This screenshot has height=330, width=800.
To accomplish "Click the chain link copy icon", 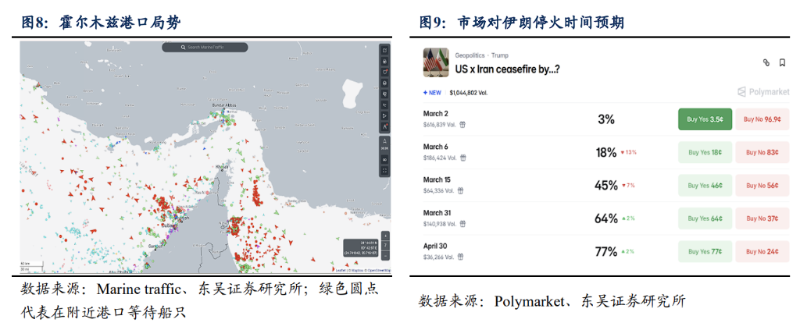I will coord(766,62).
